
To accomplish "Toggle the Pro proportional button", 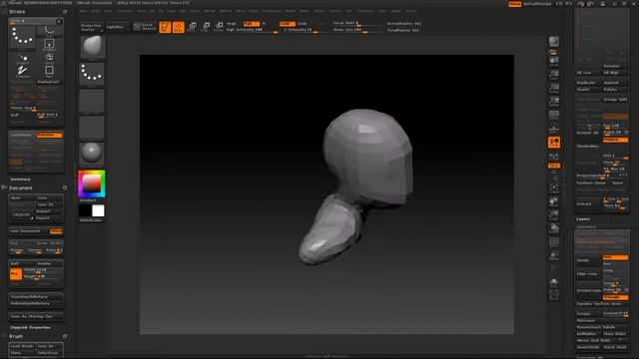I will 16,274.
